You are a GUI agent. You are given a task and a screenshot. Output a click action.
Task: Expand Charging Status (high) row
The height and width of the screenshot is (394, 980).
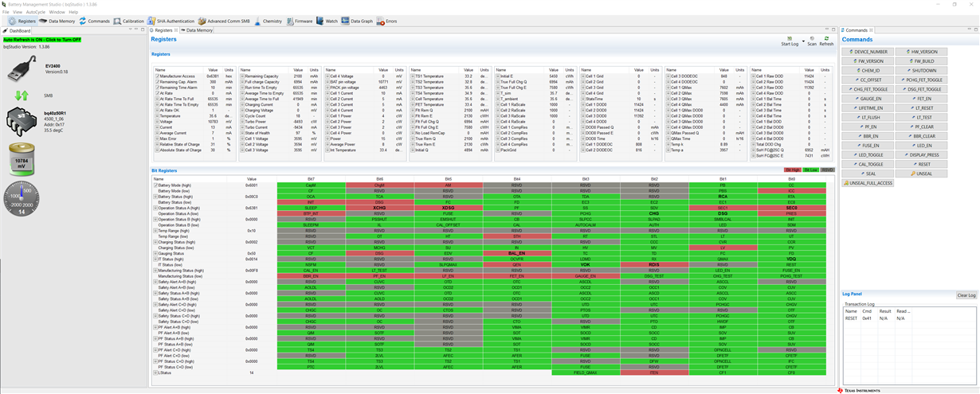(x=156, y=242)
